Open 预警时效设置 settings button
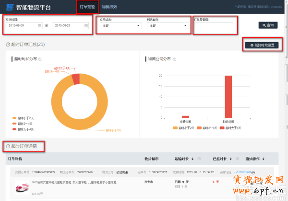The height and width of the screenshot is (201, 288). pos(261,45)
